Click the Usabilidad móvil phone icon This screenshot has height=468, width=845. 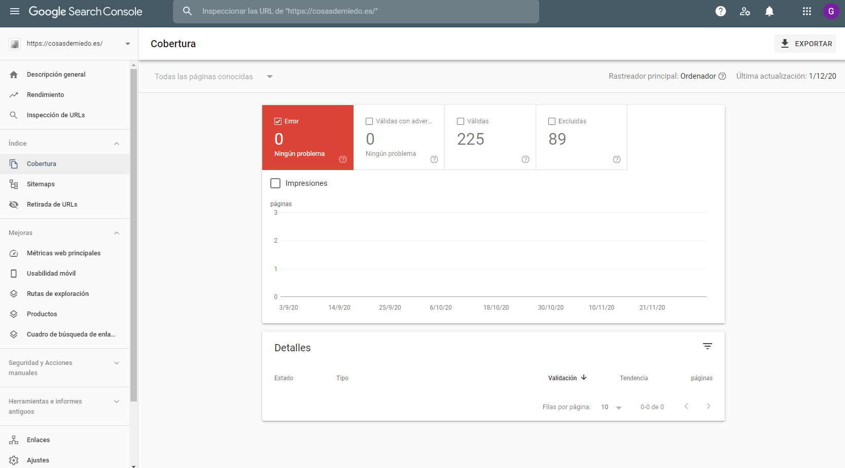pos(14,274)
